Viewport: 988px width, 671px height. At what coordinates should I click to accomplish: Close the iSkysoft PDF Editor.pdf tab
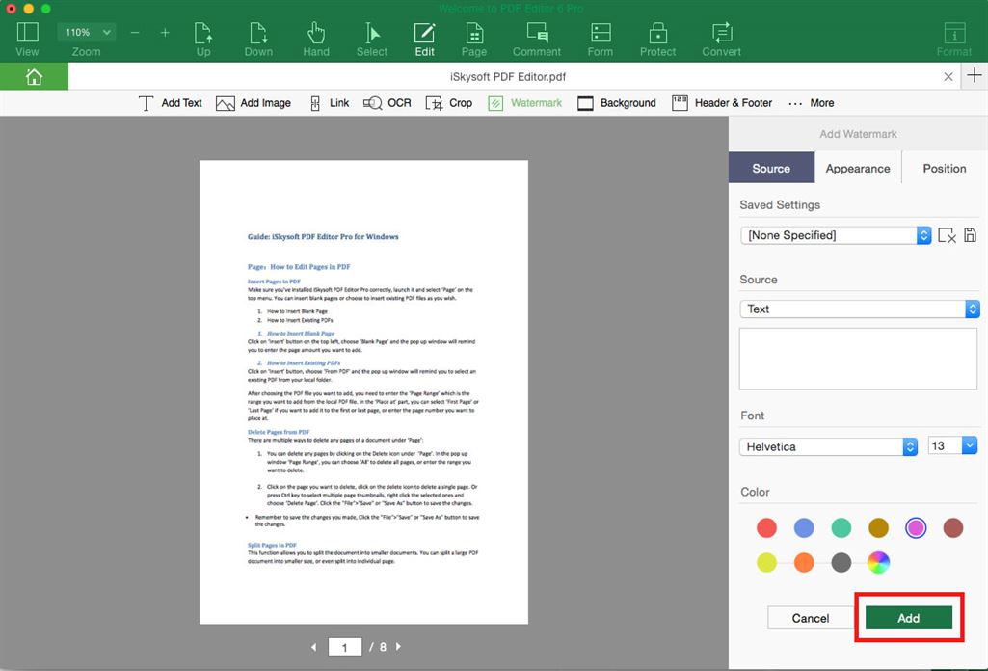click(948, 77)
